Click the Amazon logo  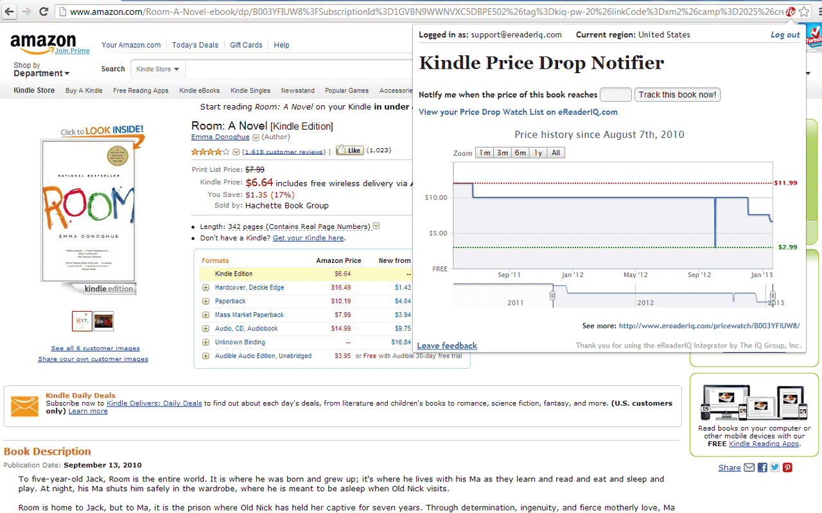coord(43,44)
